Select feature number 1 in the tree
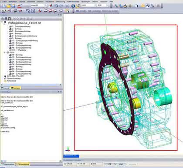The width and height of the screenshot is (183, 168). (x=21, y=26)
